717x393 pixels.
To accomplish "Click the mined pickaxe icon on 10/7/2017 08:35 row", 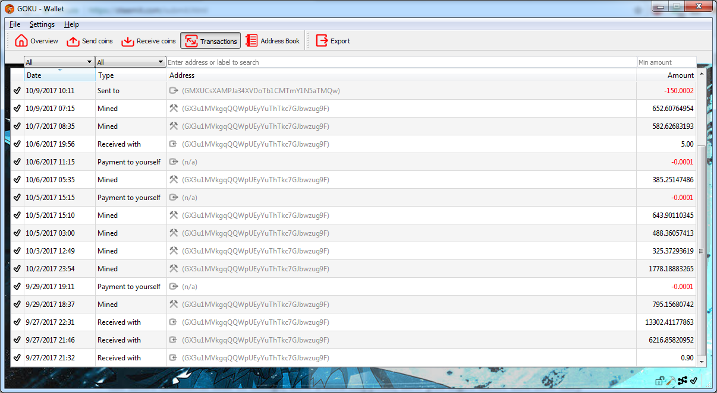I will pyautogui.click(x=174, y=126).
